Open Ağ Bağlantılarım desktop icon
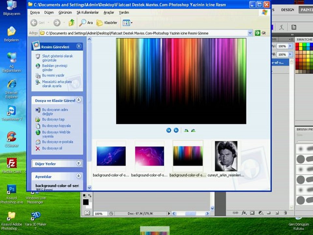Image resolution: width=313 pixels, height=235 pixels. pos(12,62)
